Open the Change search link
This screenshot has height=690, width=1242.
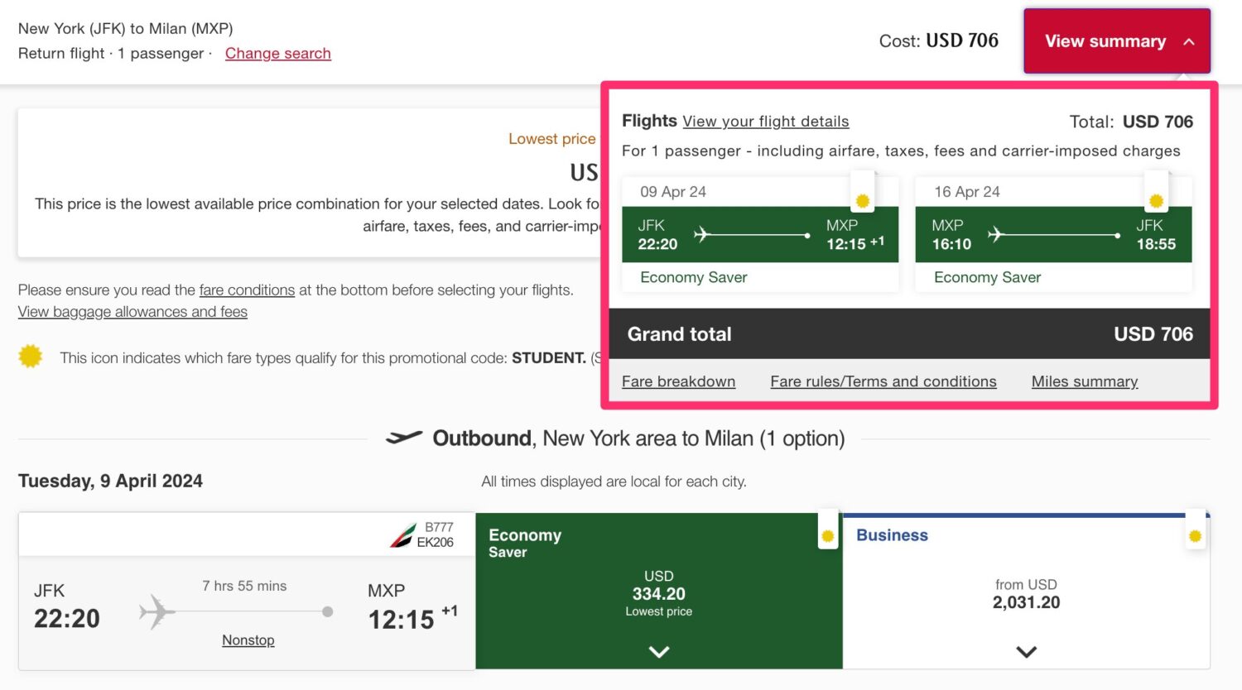tap(278, 53)
